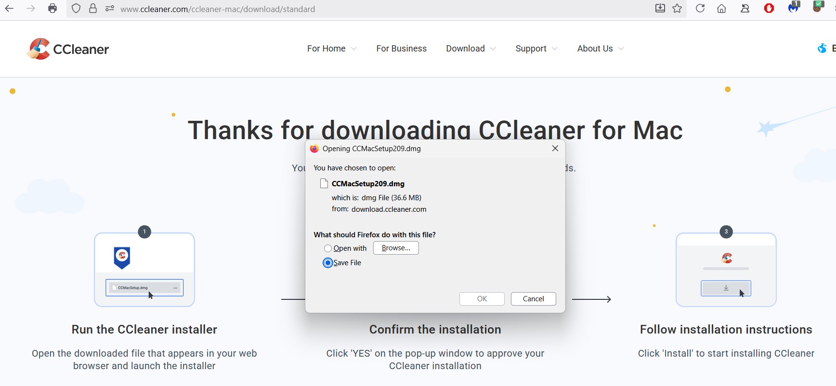
Task: Expand the For Home menu
Action: point(332,49)
